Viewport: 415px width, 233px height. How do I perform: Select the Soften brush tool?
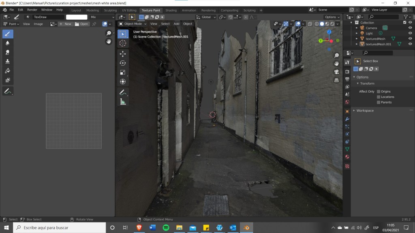8,43
